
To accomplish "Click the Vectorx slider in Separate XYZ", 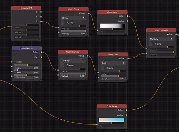I will 26,26.
